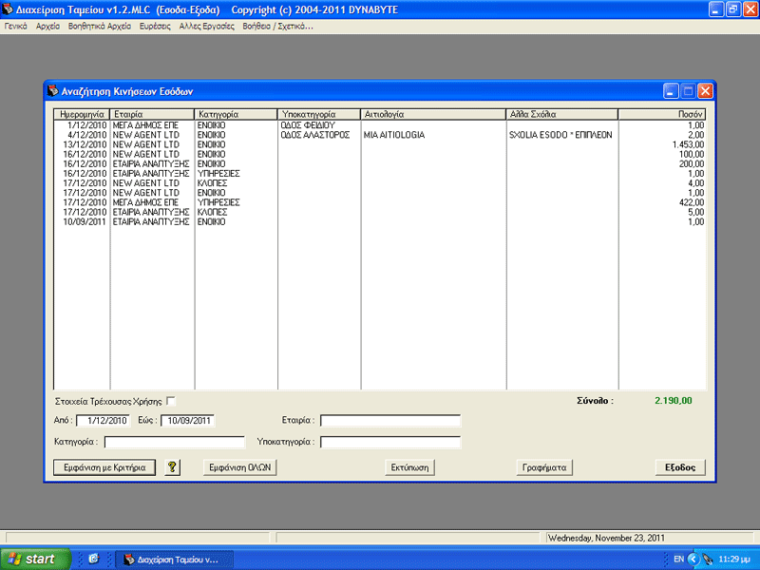This screenshot has width=760, height=570.
Task: Click the taskbar clock 11:29 μμ
Action: (x=734, y=560)
